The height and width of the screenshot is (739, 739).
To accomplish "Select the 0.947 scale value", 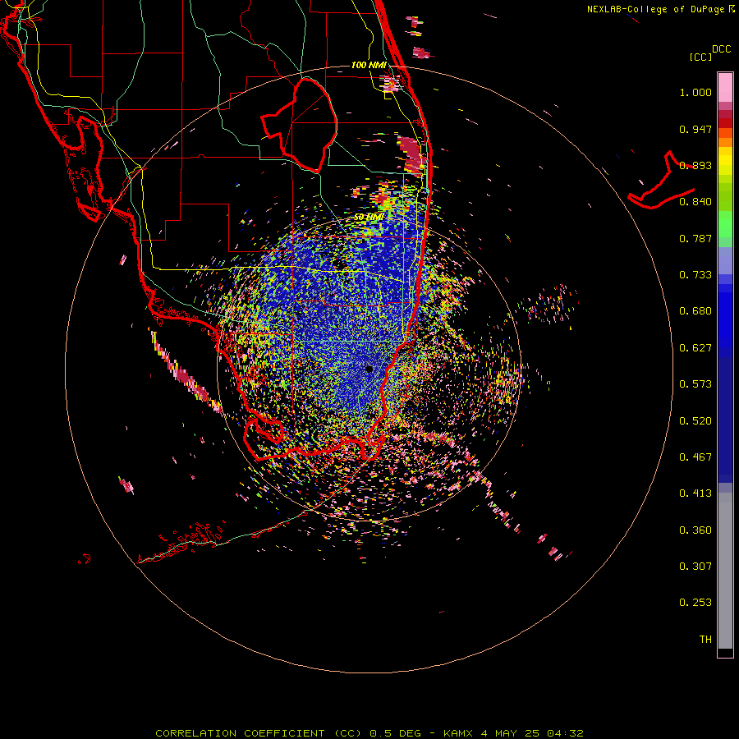I will point(695,129).
